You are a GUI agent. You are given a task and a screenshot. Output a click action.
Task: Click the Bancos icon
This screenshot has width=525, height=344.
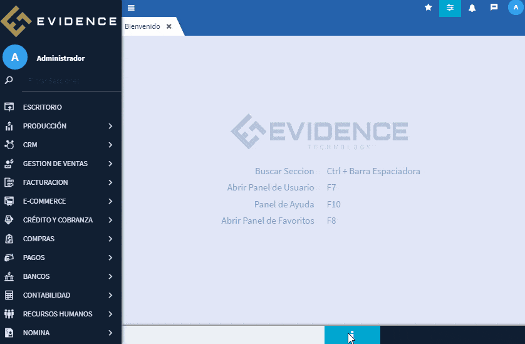pos(9,276)
